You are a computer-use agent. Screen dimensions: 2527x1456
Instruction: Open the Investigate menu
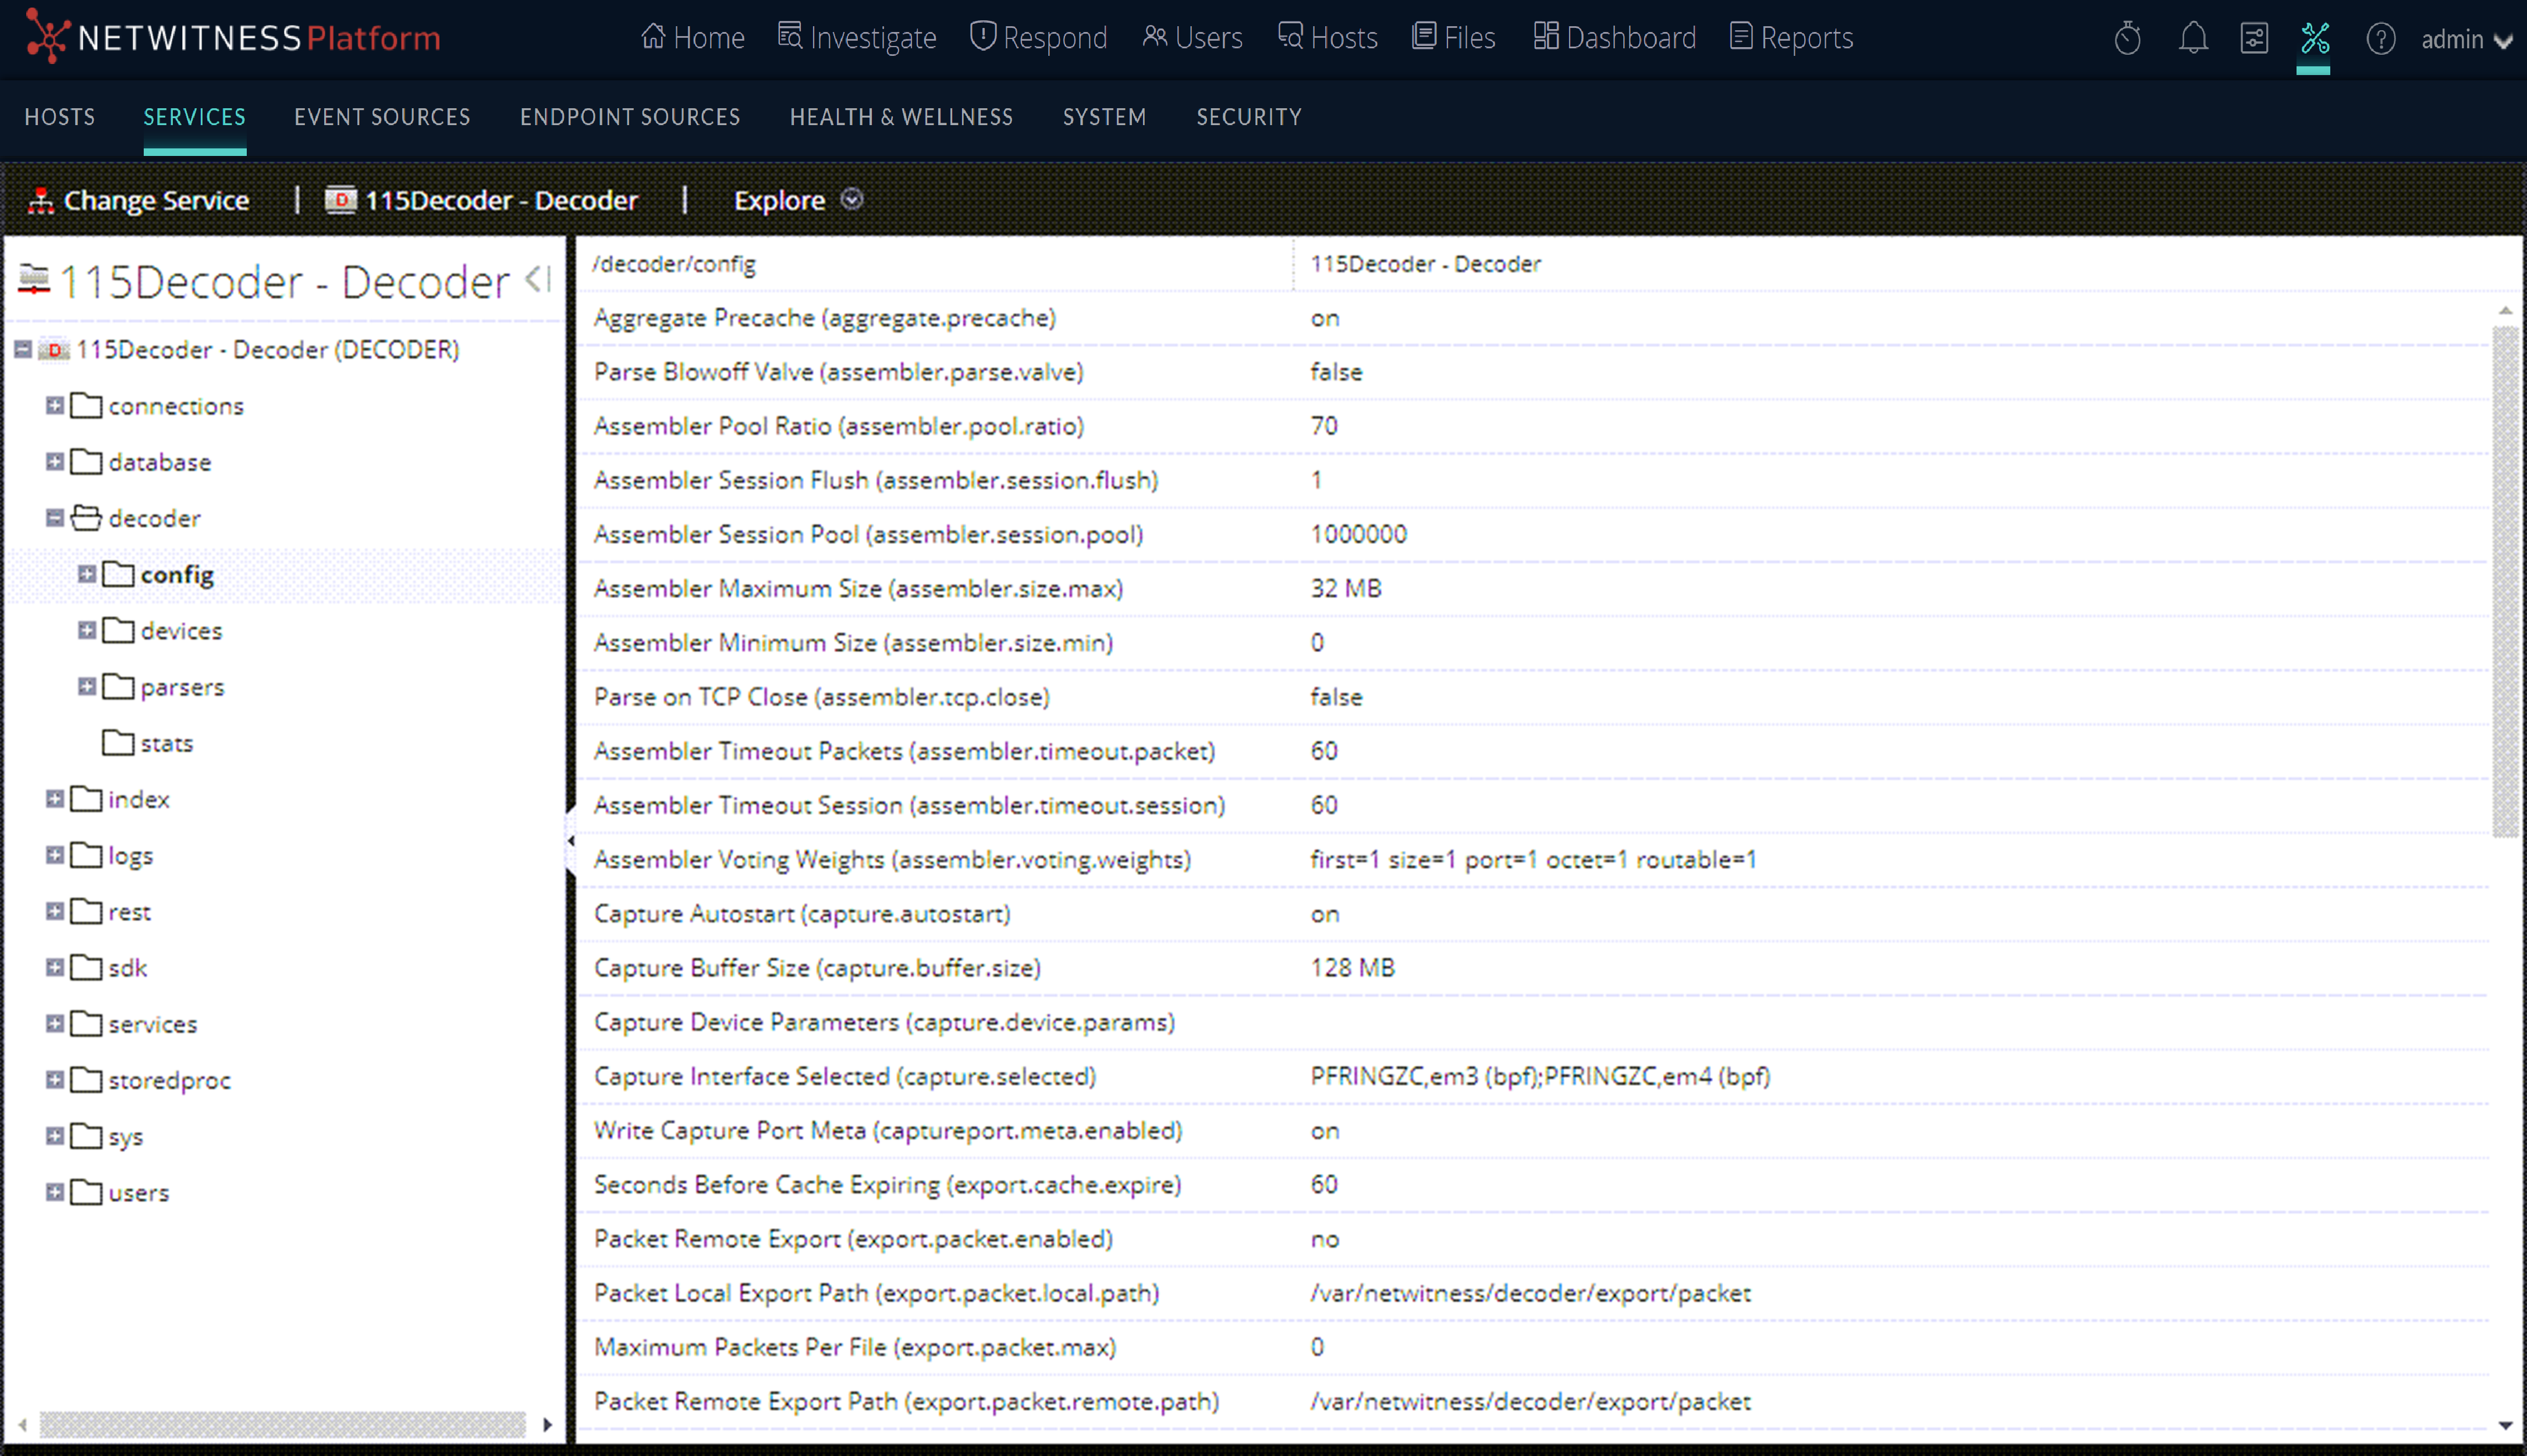[x=857, y=38]
